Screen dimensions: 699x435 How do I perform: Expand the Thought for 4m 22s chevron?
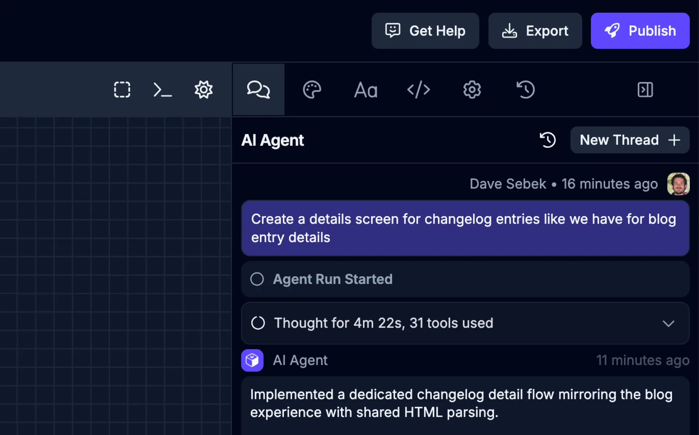point(668,323)
